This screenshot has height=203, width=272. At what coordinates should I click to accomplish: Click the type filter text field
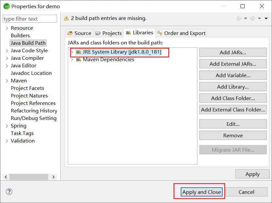pyautogui.click(x=30, y=19)
